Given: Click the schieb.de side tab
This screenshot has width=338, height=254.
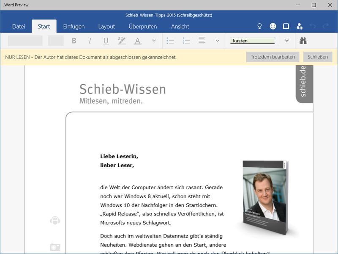Looking at the screenshot, I should coord(304,84).
